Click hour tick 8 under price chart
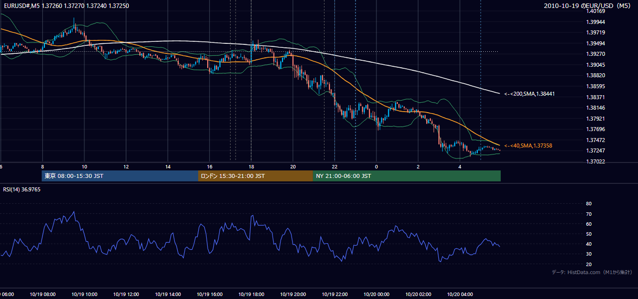 tap(42, 166)
